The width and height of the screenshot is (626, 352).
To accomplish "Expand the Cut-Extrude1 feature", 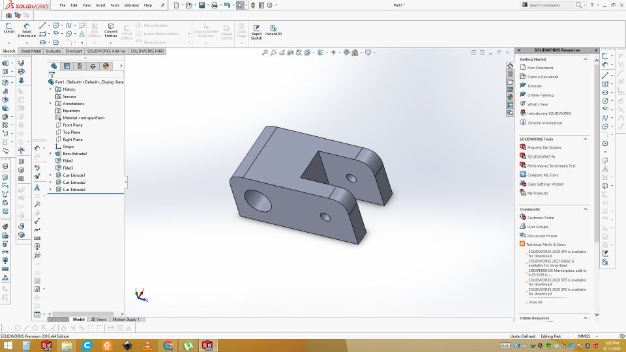I will 51,175.
